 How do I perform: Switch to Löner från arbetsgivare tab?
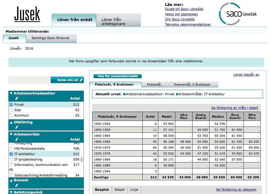click(x=118, y=20)
